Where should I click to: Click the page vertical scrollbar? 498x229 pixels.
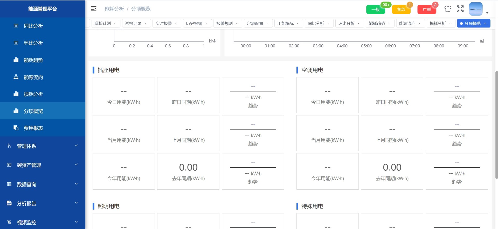coord(496,124)
